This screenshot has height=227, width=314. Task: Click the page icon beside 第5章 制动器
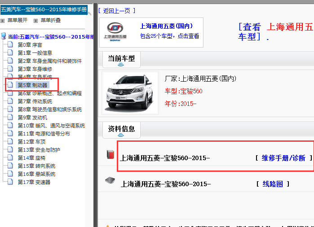point(10,85)
